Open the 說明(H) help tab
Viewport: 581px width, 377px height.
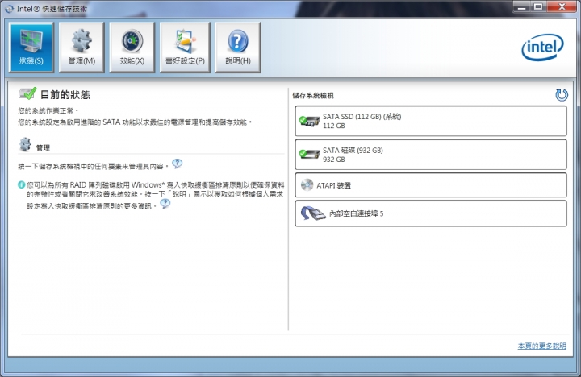point(238,47)
